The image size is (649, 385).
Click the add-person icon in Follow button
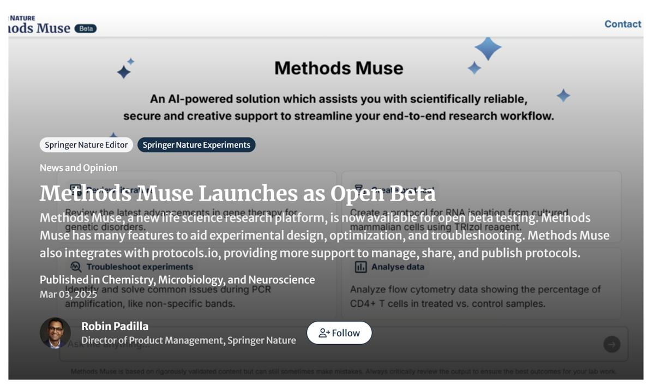tap(324, 333)
